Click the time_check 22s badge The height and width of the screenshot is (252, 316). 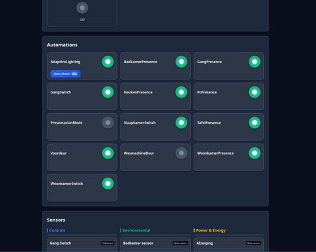pos(66,74)
